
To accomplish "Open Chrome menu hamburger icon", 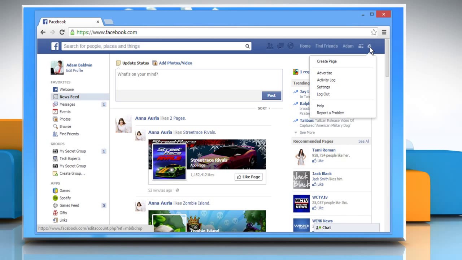I will click(384, 32).
